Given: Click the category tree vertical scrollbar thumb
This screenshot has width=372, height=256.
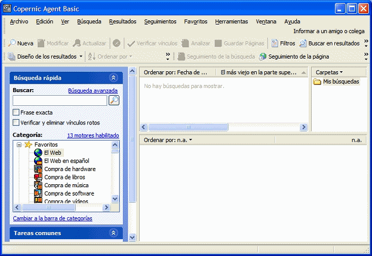Looking at the screenshot, I should pos(115,151).
